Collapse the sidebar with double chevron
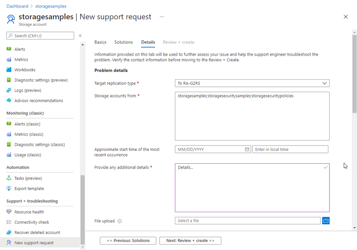357x250 pixels. pyautogui.click(x=80, y=36)
